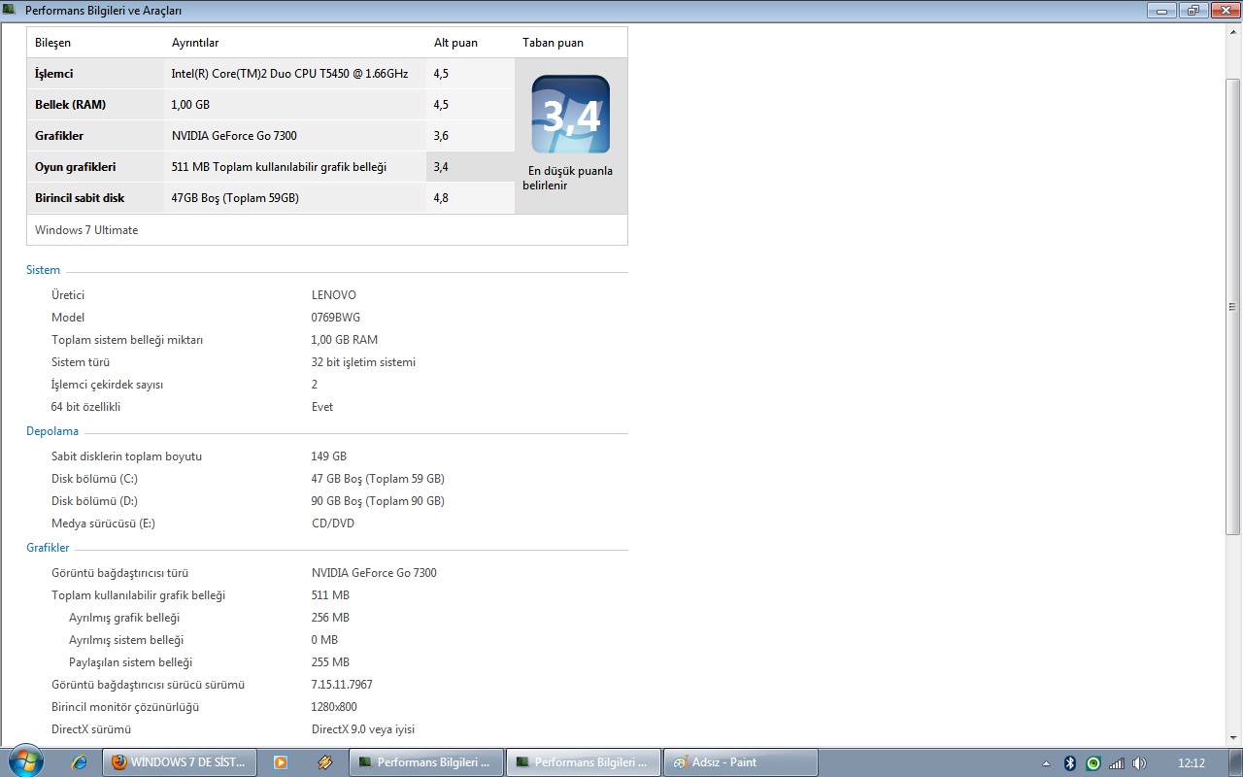This screenshot has height=777, width=1243.
Task: Click the Bellek (RAM) row label
Action: pyautogui.click(x=70, y=105)
